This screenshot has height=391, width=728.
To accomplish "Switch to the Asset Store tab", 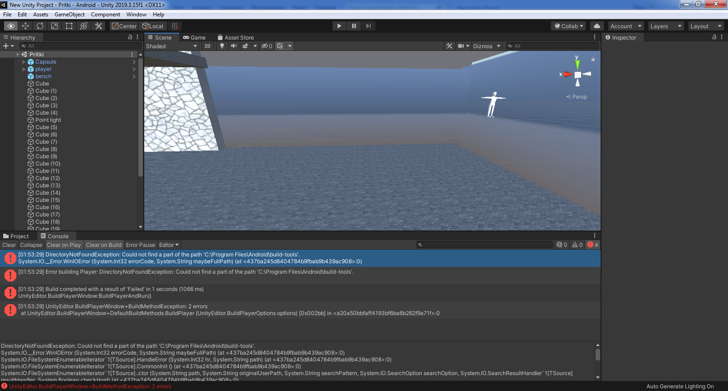I will 236,37.
